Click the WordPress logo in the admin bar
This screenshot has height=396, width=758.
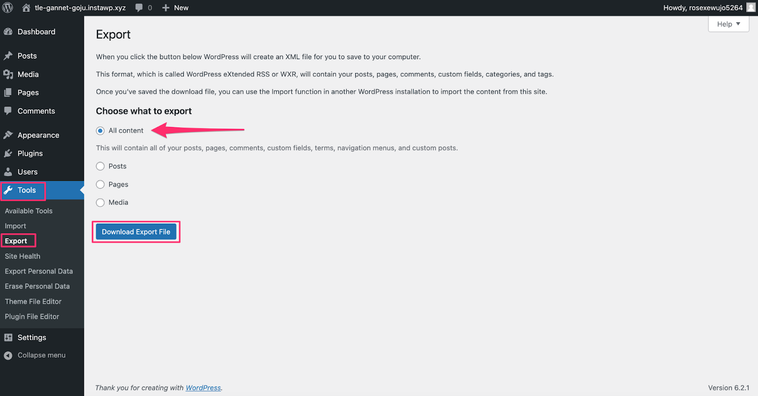tap(7, 8)
